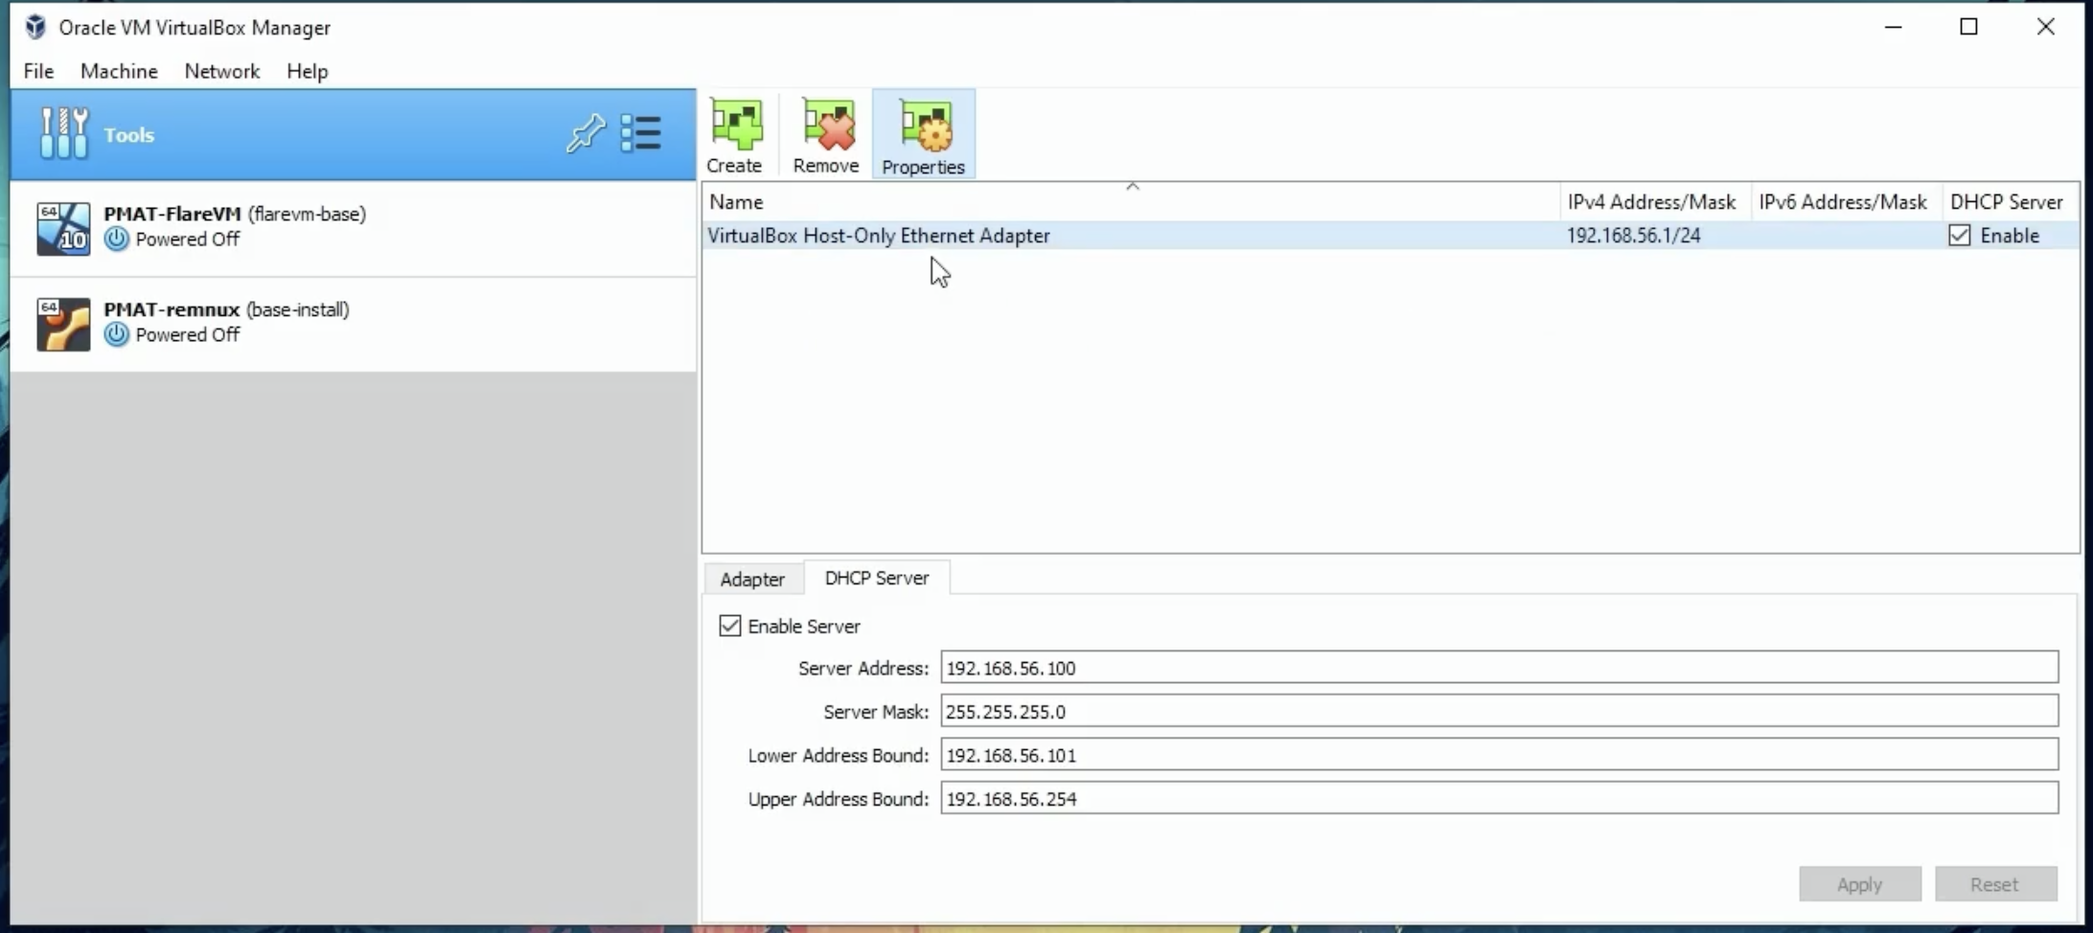This screenshot has width=2093, height=933.
Task: Click the Reset button
Action: coord(1995,884)
